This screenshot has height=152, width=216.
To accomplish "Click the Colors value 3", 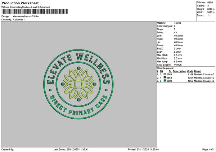I will [208, 6].
